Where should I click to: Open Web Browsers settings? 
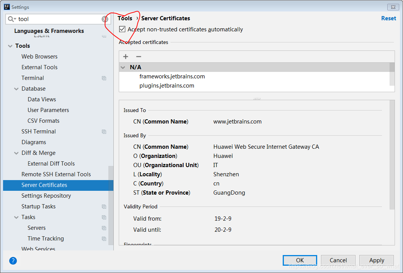tap(39, 57)
